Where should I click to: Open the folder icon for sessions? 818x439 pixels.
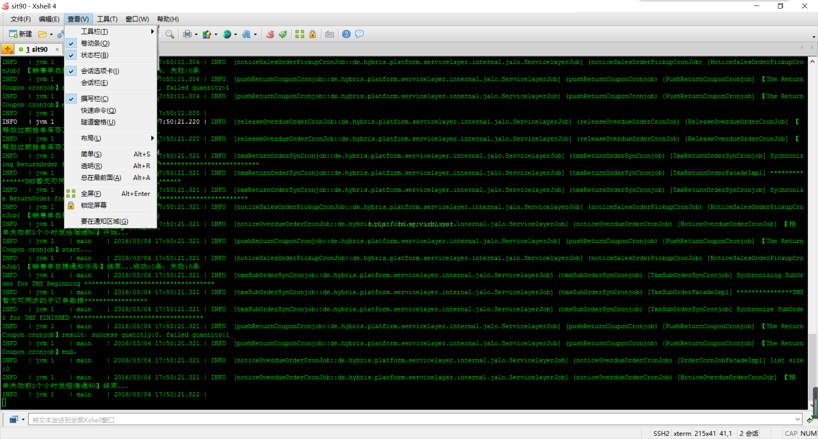coord(42,34)
